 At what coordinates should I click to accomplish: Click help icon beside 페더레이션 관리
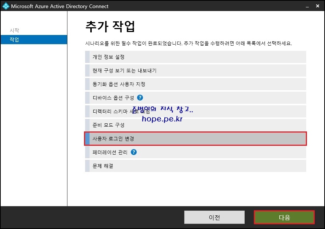(x=134, y=152)
